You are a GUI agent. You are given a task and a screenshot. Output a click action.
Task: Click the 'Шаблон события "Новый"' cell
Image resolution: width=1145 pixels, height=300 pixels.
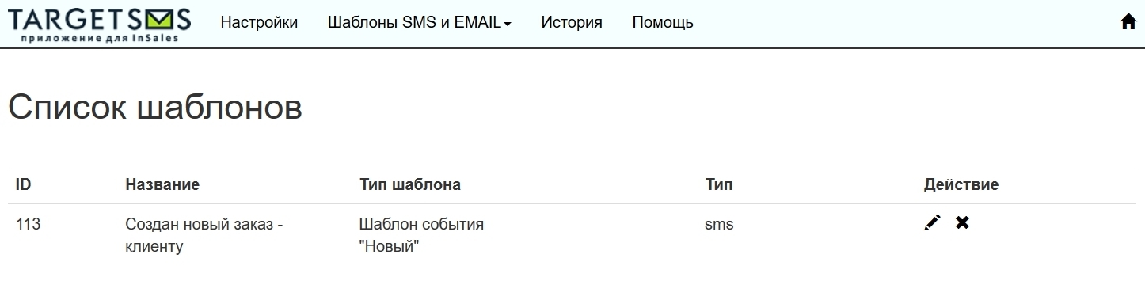421,235
